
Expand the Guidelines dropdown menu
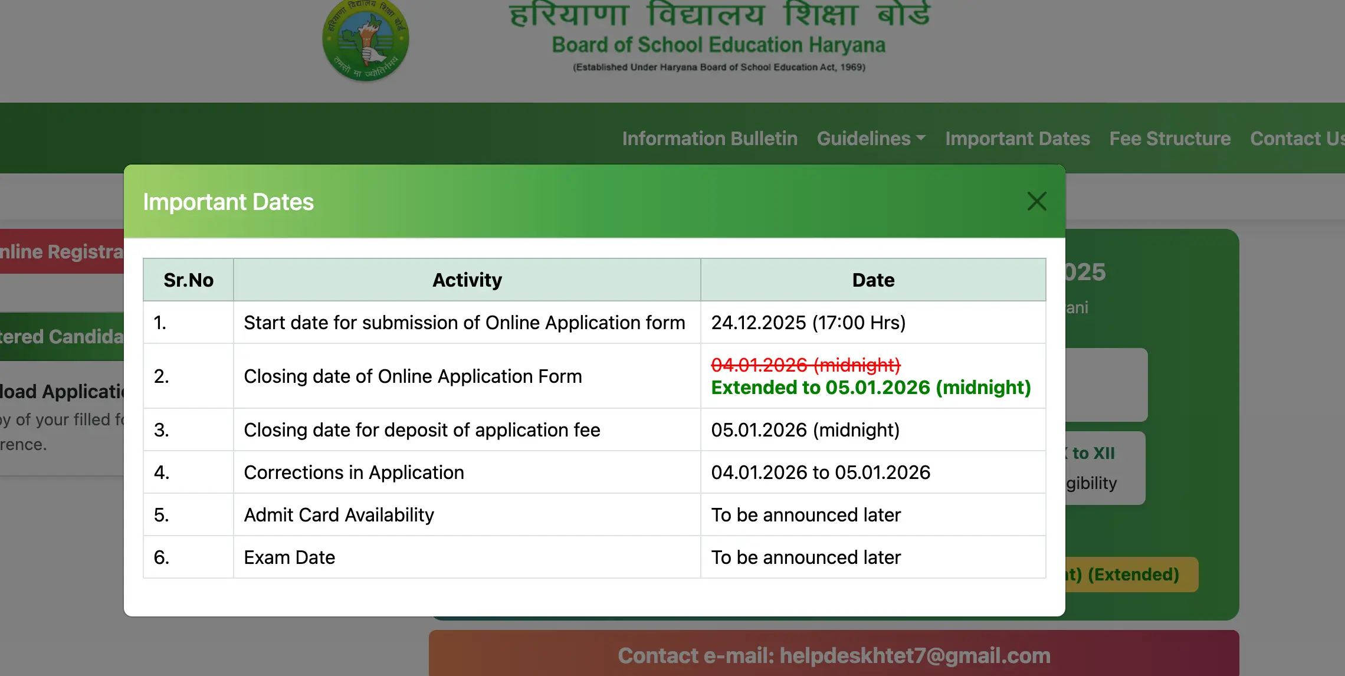tap(871, 139)
